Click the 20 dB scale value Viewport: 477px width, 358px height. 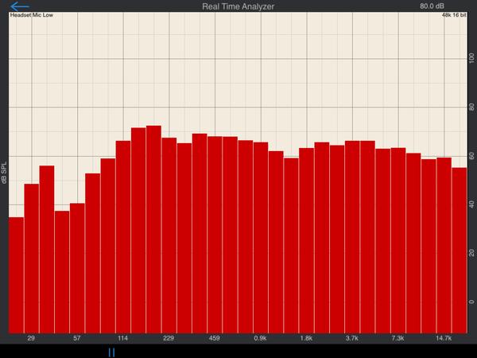point(471,253)
